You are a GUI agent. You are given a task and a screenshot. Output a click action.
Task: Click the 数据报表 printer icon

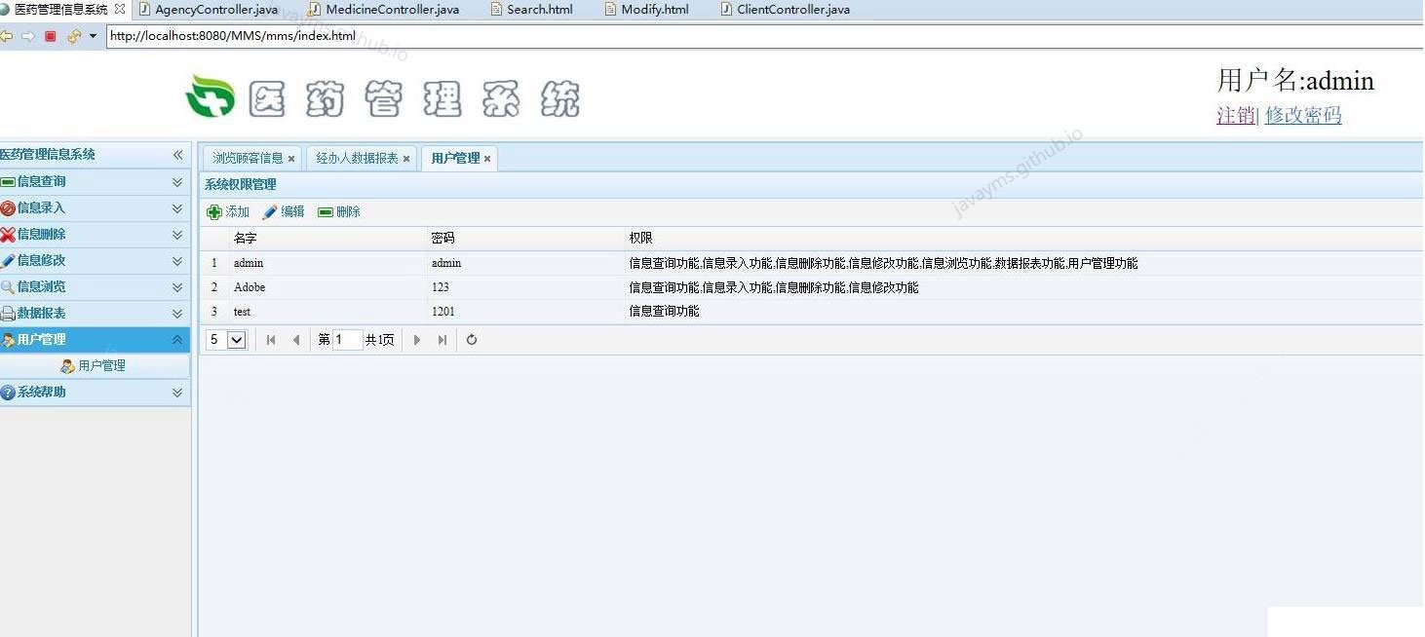click(12, 313)
